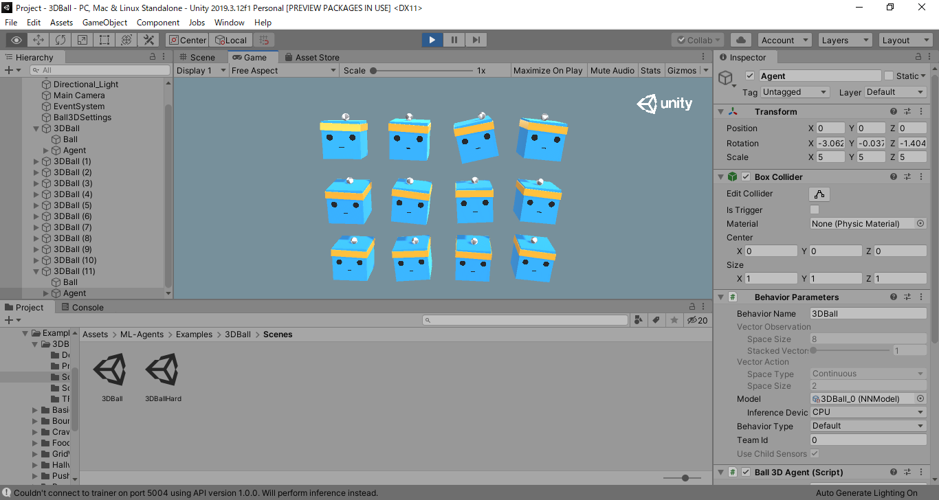Select the combined Transform tool

[x=126, y=40]
